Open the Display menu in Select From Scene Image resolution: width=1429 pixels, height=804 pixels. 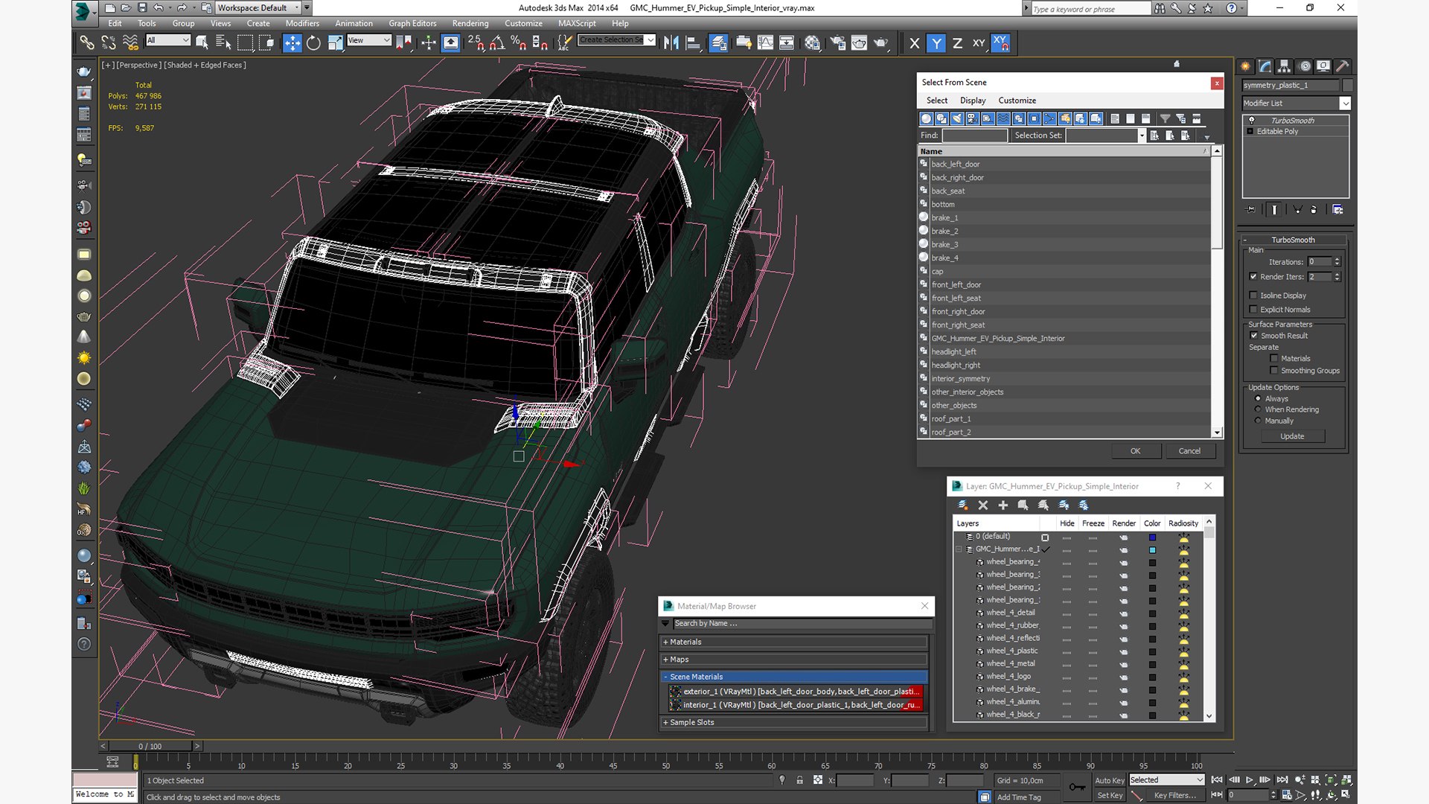click(x=972, y=100)
